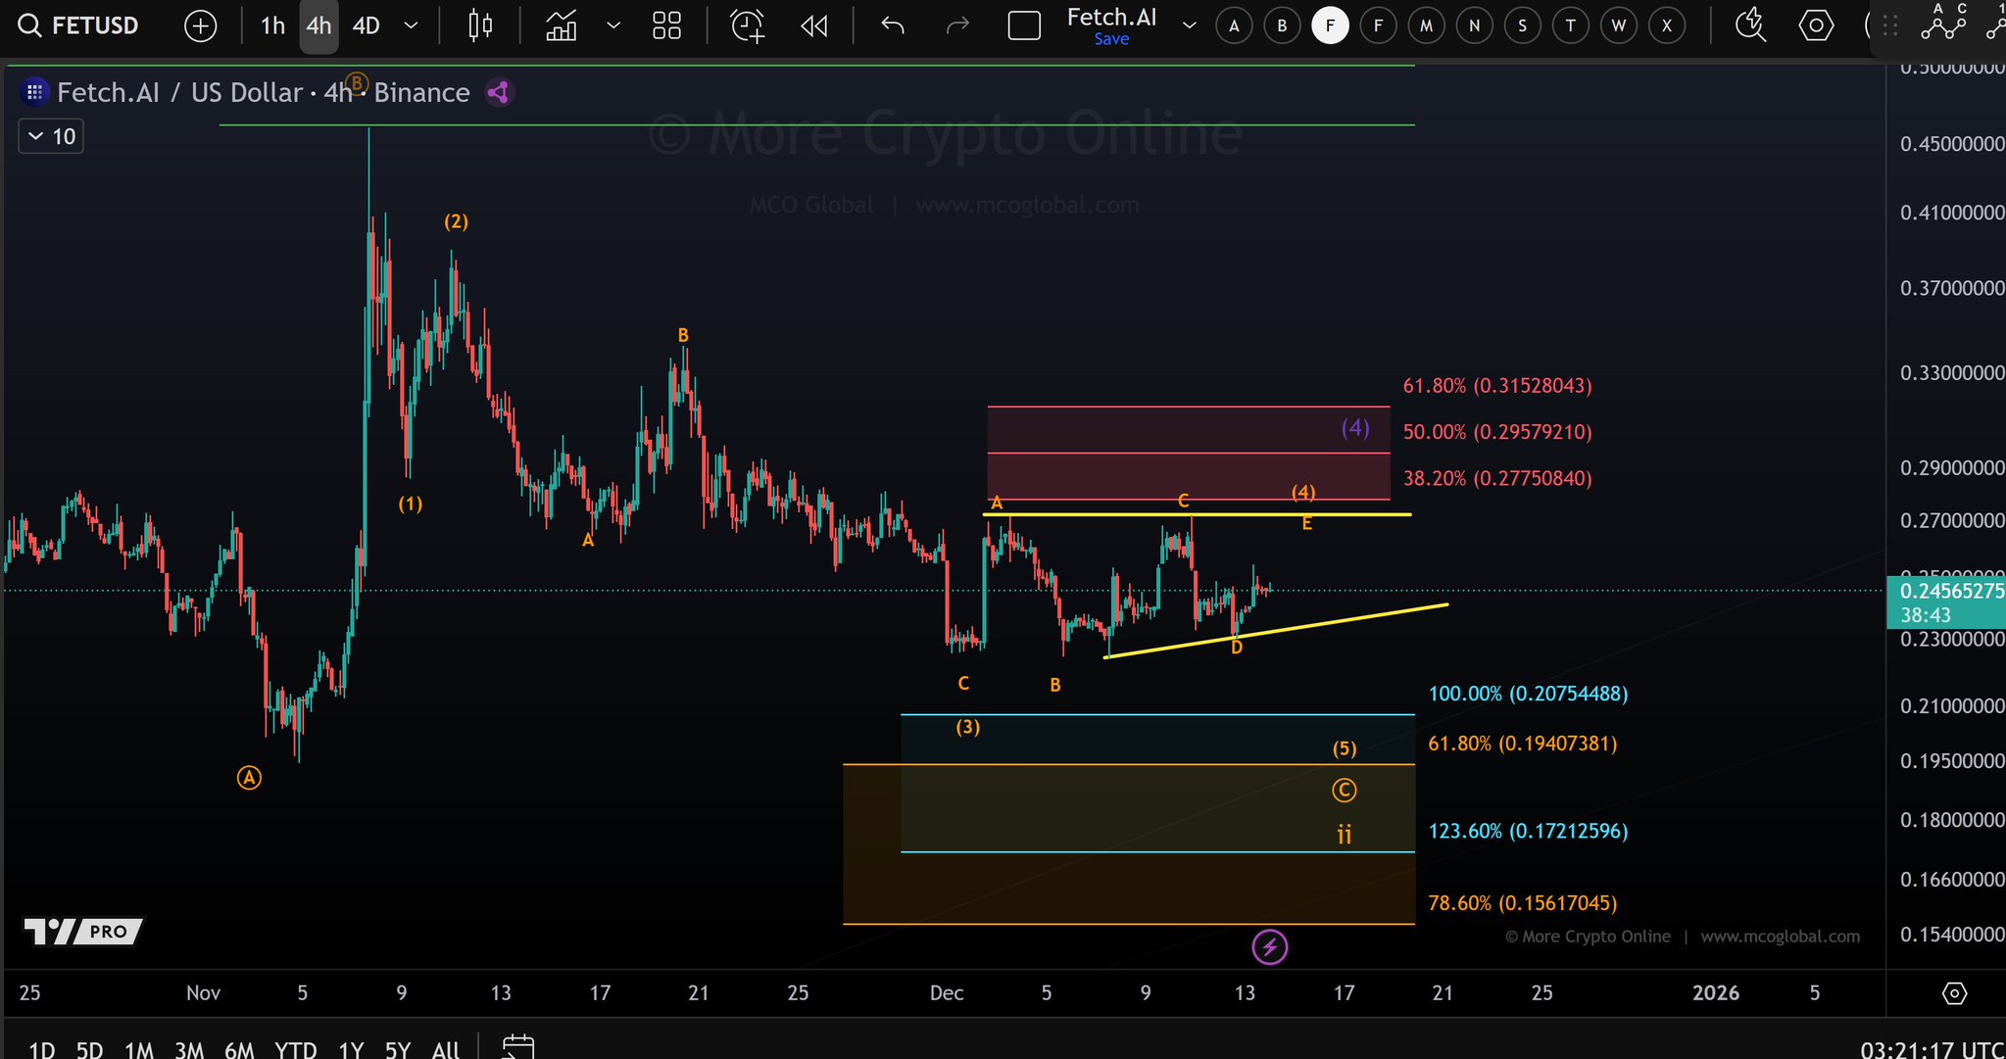
Task: Open chart settings hexagon icon
Action: point(1816,25)
